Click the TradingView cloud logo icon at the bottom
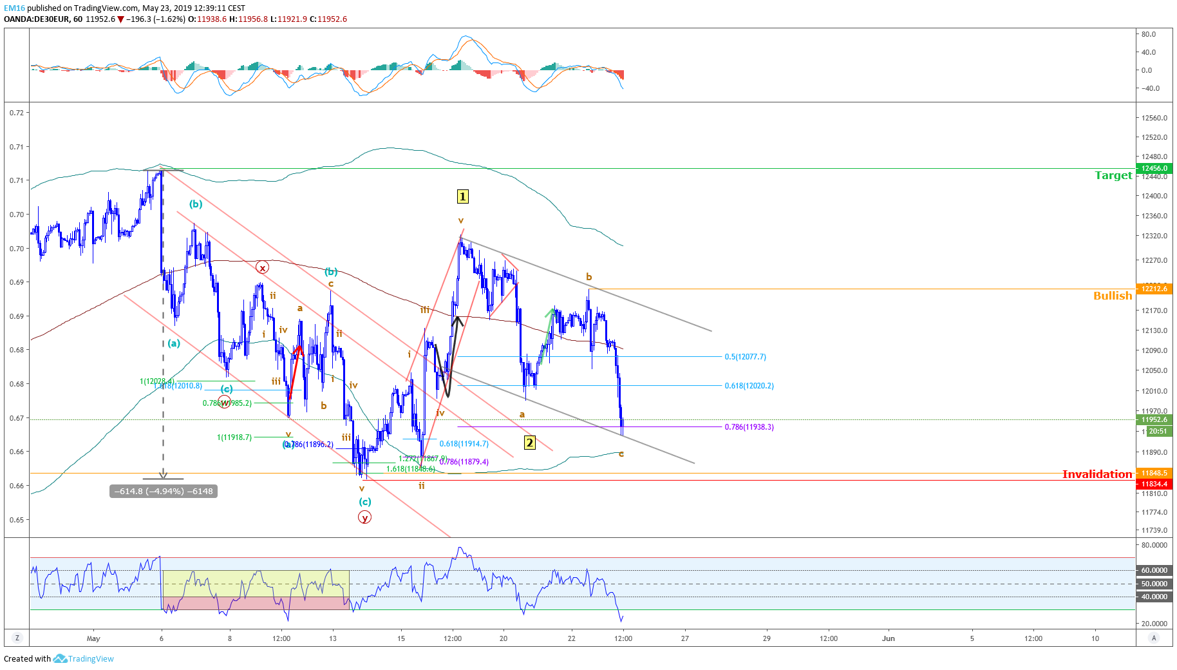 (60, 658)
